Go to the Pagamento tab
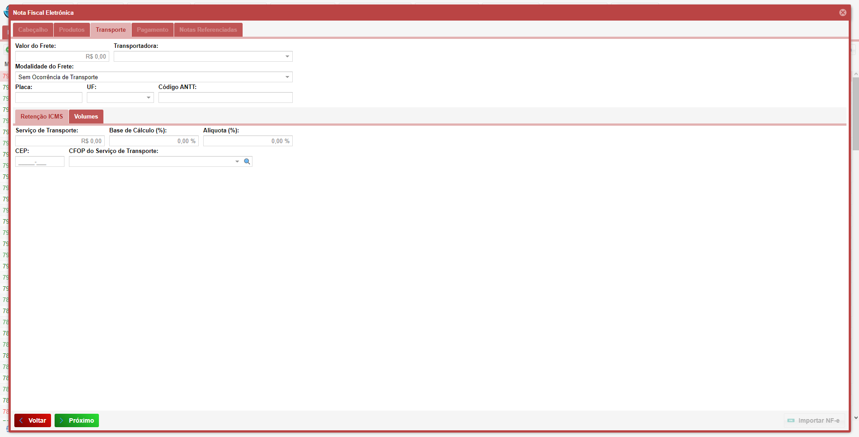 tap(152, 30)
